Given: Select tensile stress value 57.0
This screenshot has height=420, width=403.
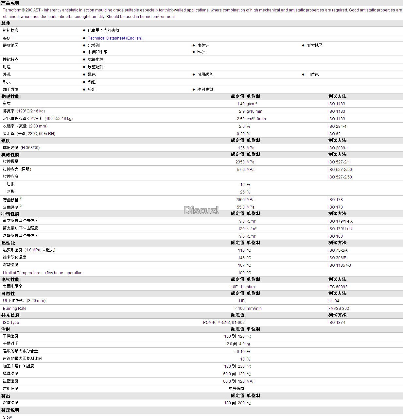Looking at the screenshot, I should pyautogui.click(x=241, y=170).
